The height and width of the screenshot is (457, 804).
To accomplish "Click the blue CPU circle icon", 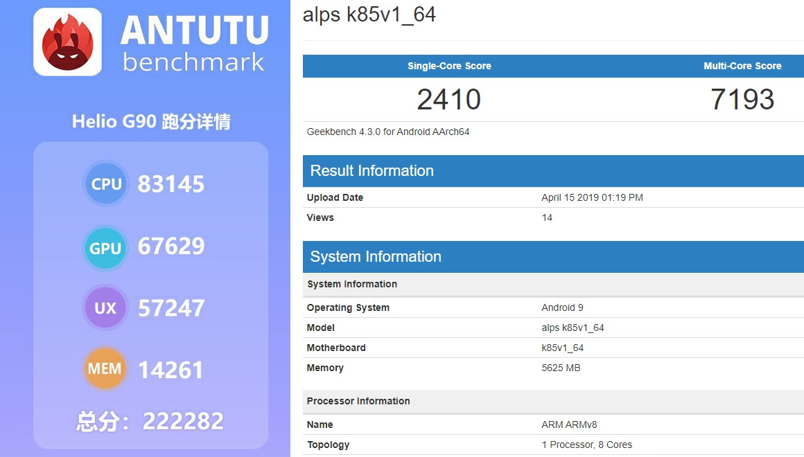I will pos(105,183).
